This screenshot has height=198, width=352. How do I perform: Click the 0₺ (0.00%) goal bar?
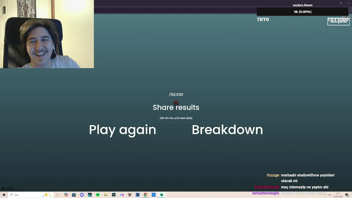pyautogui.click(x=302, y=12)
